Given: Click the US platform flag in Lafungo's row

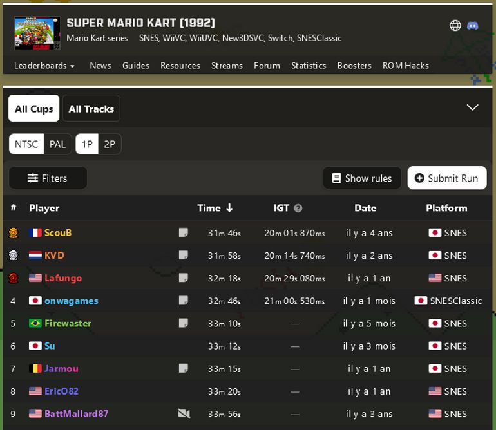Looking at the screenshot, I should pyautogui.click(x=435, y=278).
